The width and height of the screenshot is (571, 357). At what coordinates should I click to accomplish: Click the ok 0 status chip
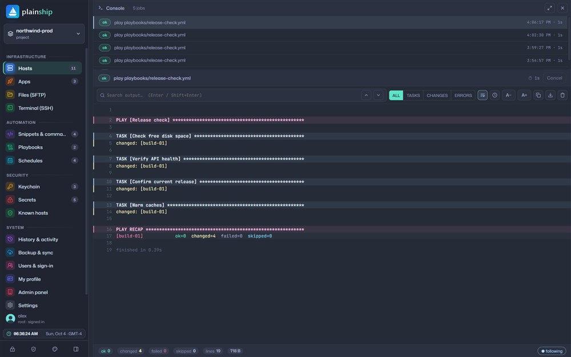[x=106, y=351]
